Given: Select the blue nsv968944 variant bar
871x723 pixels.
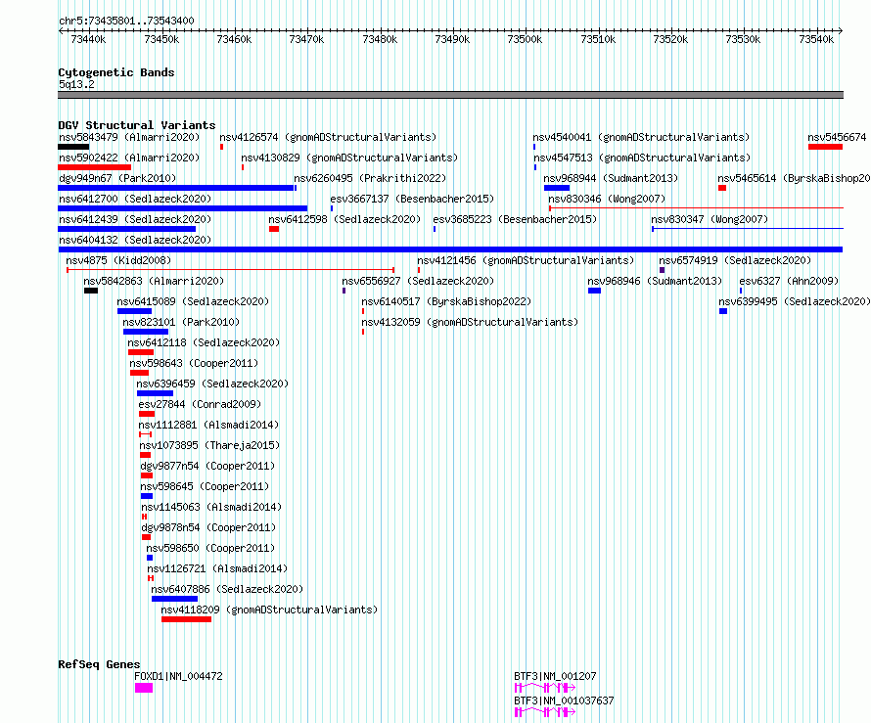Looking at the screenshot, I should click(557, 188).
